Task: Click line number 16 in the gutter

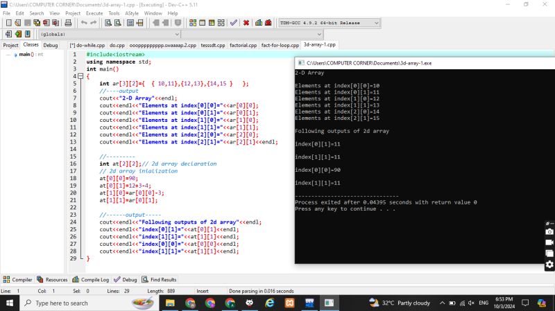Action: pos(73,163)
